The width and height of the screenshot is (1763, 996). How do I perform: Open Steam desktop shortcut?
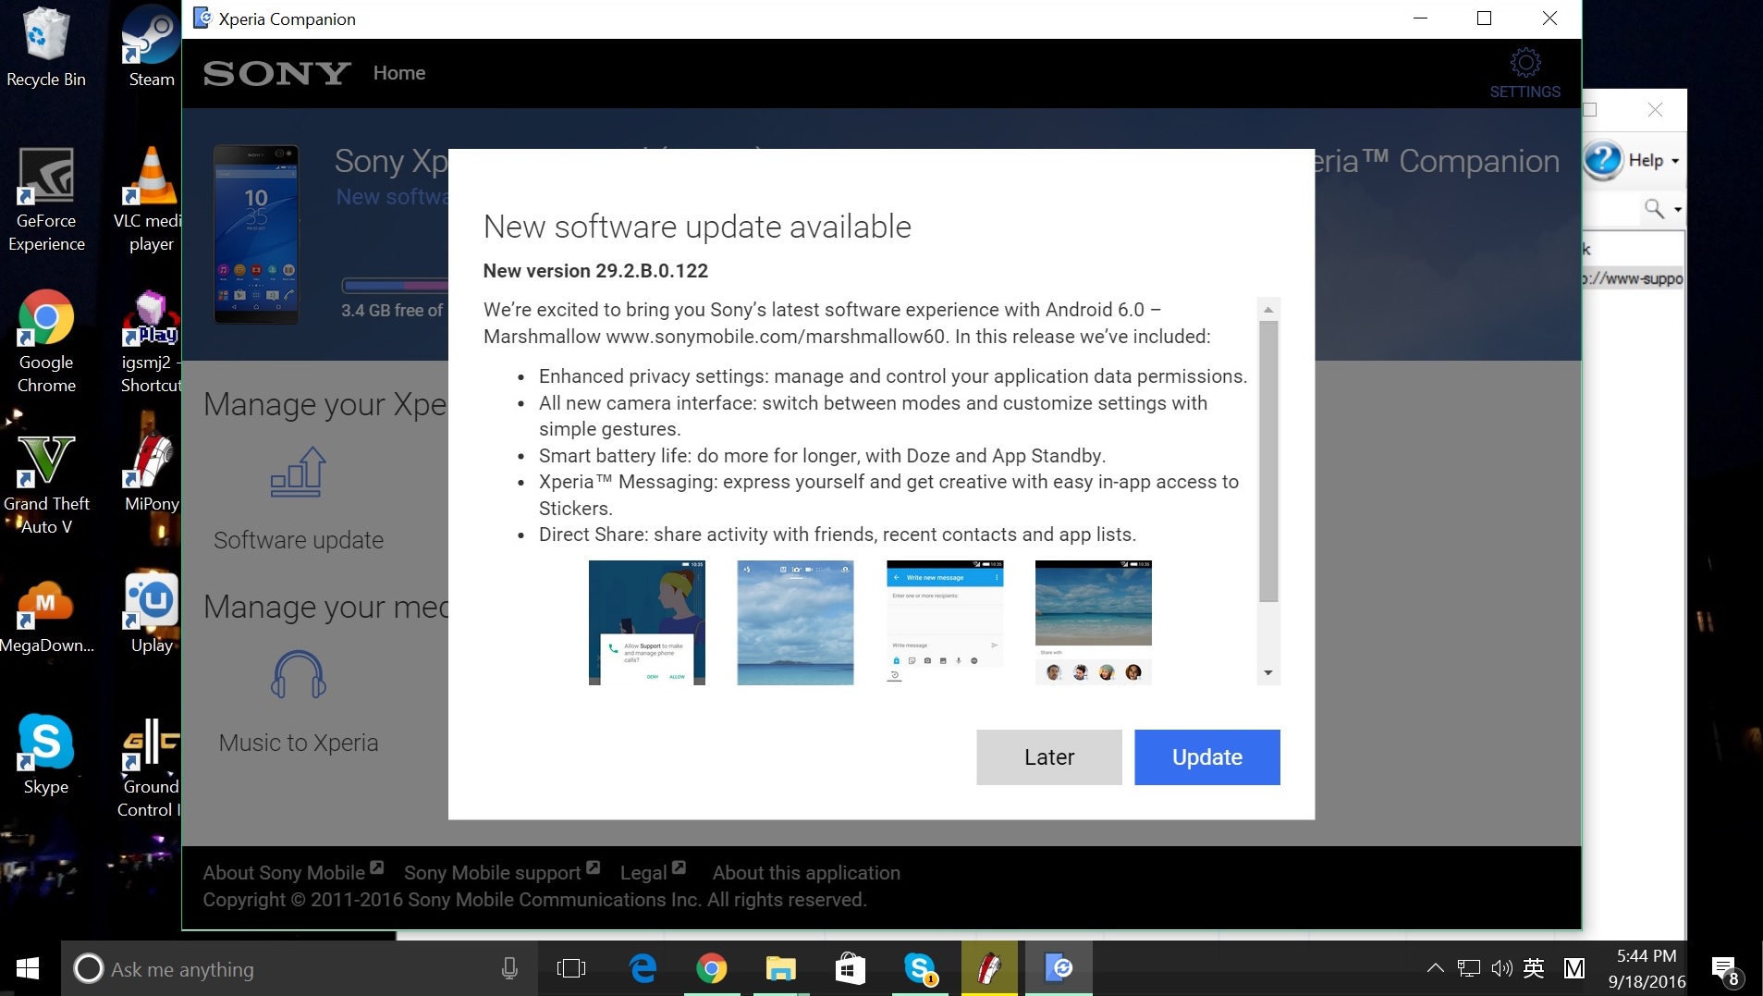pos(151,48)
